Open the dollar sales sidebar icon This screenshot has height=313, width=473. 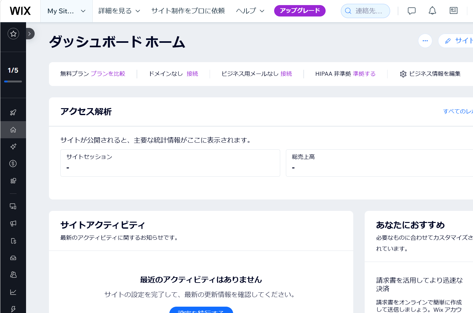click(13, 164)
